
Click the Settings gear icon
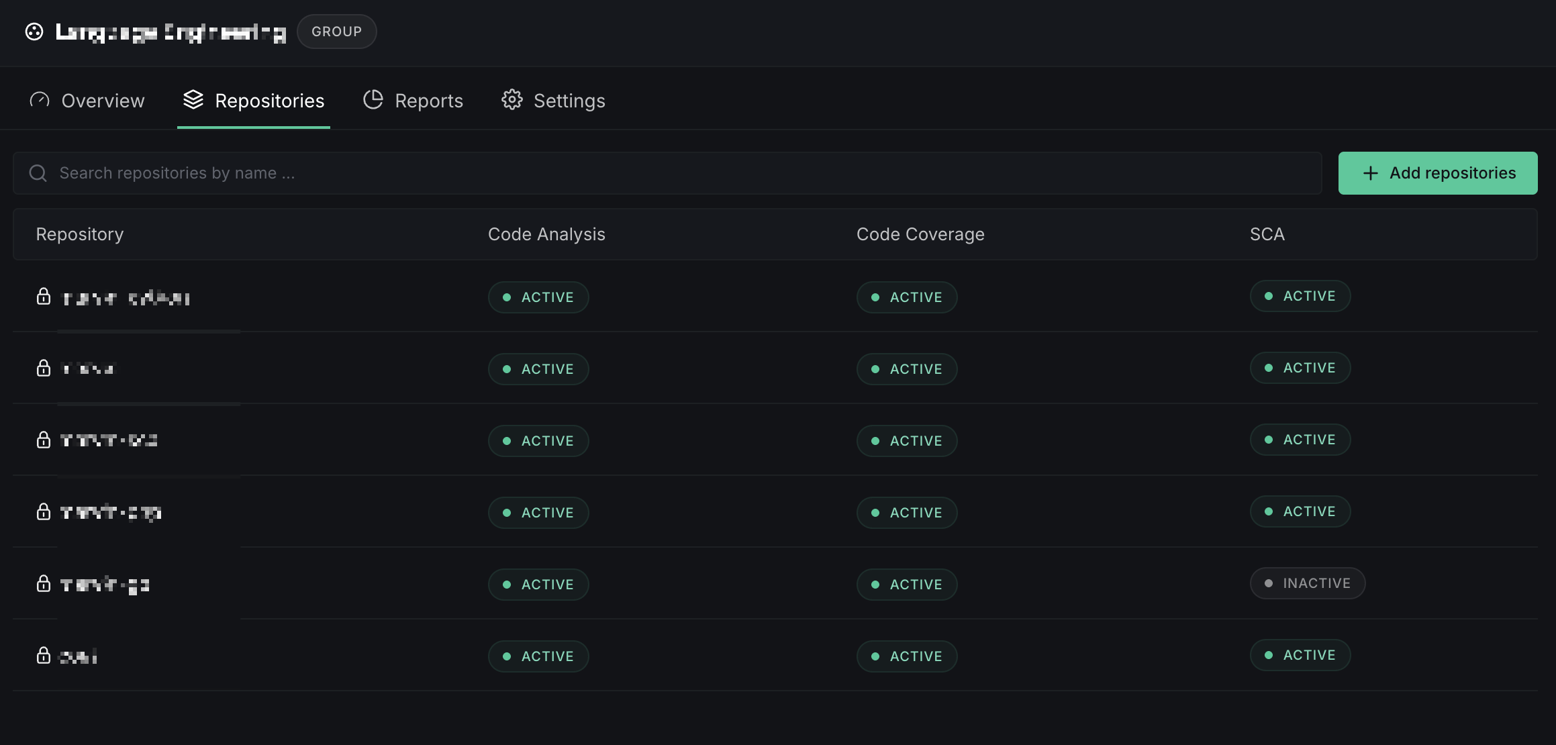click(x=512, y=100)
